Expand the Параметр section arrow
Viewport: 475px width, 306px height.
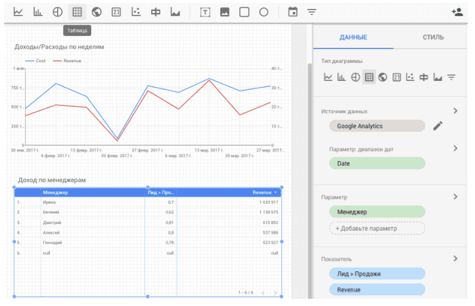[x=455, y=196]
